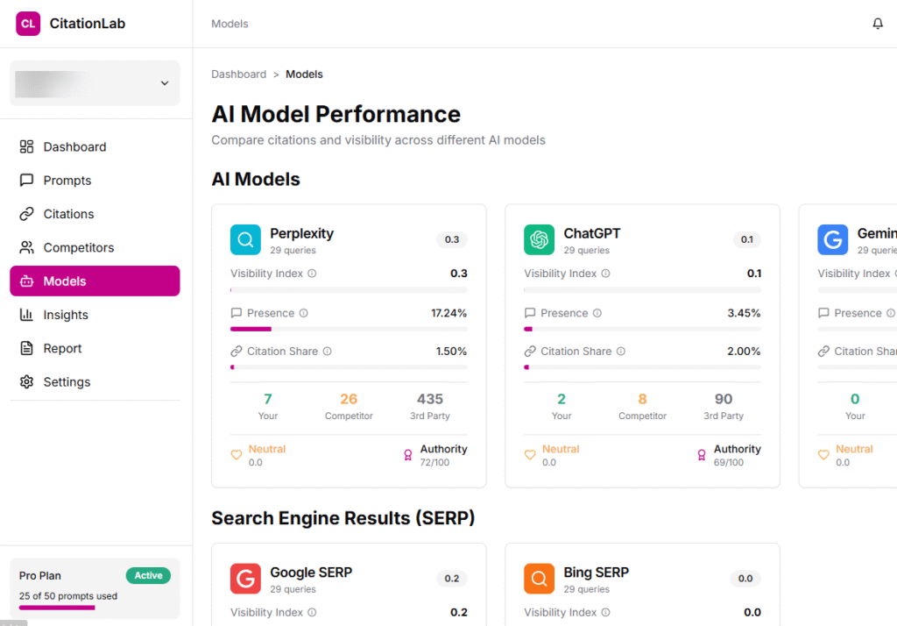
Task: Click the Bing SERP logo icon
Action: click(539, 579)
